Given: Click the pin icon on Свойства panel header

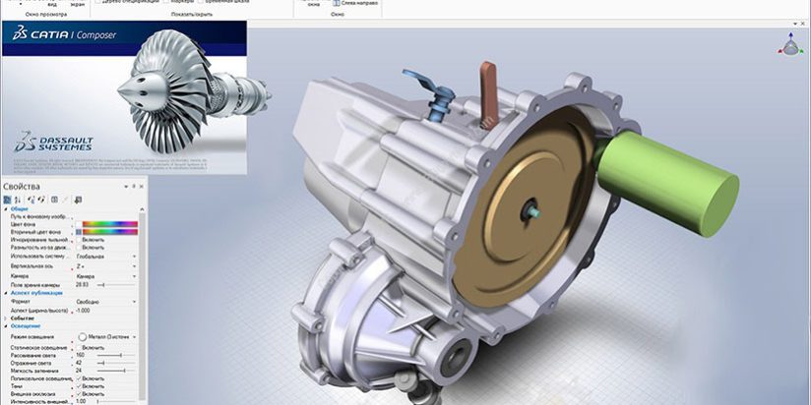Looking at the screenshot, I should [x=133, y=186].
